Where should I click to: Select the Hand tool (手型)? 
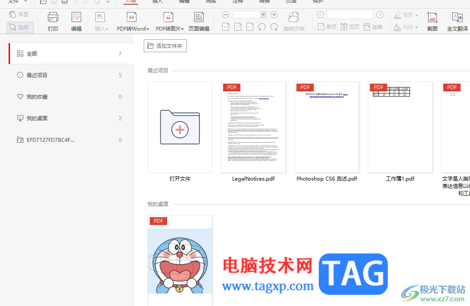coord(19,14)
